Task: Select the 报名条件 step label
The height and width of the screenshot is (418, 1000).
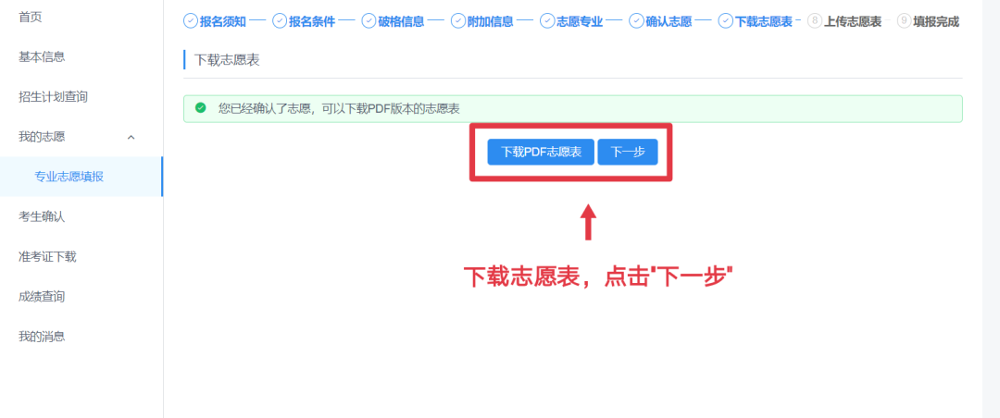Action: click(x=312, y=21)
